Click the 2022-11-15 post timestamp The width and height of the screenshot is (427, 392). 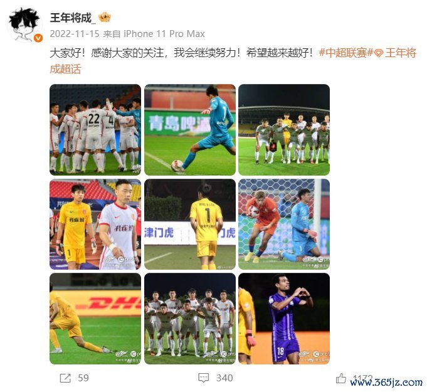[x=75, y=34]
